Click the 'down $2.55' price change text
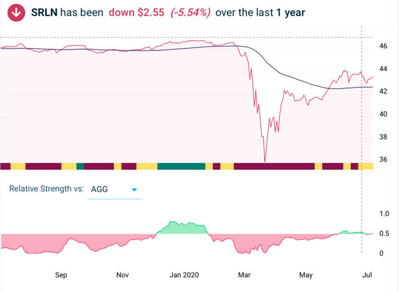Viewport: 399px width, 291px height. click(137, 12)
